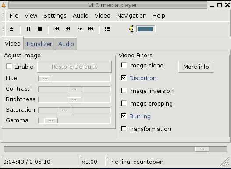
Task: Disable the Blurring filter checkbox
Action: (124, 116)
